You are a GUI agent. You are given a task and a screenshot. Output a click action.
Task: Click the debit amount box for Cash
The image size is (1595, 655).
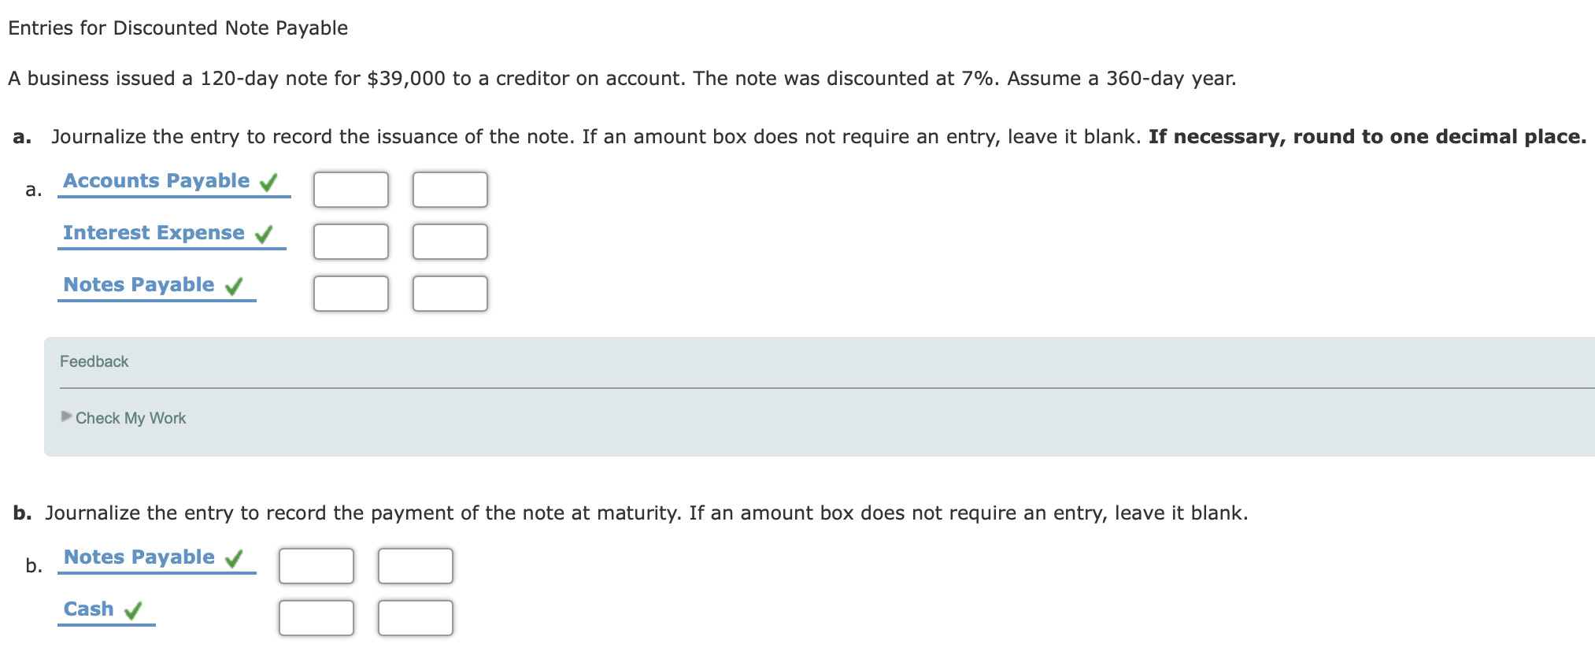point(316,618)
